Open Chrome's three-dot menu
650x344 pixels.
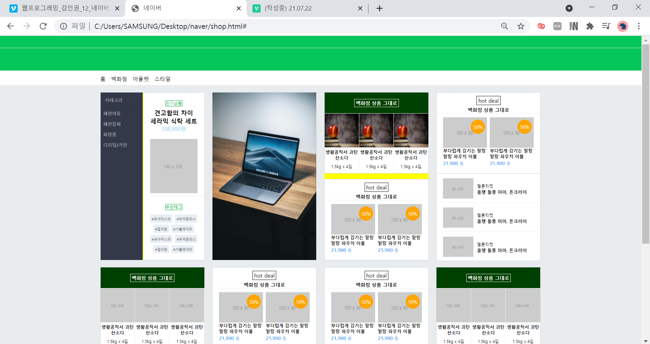coord(639,26)
